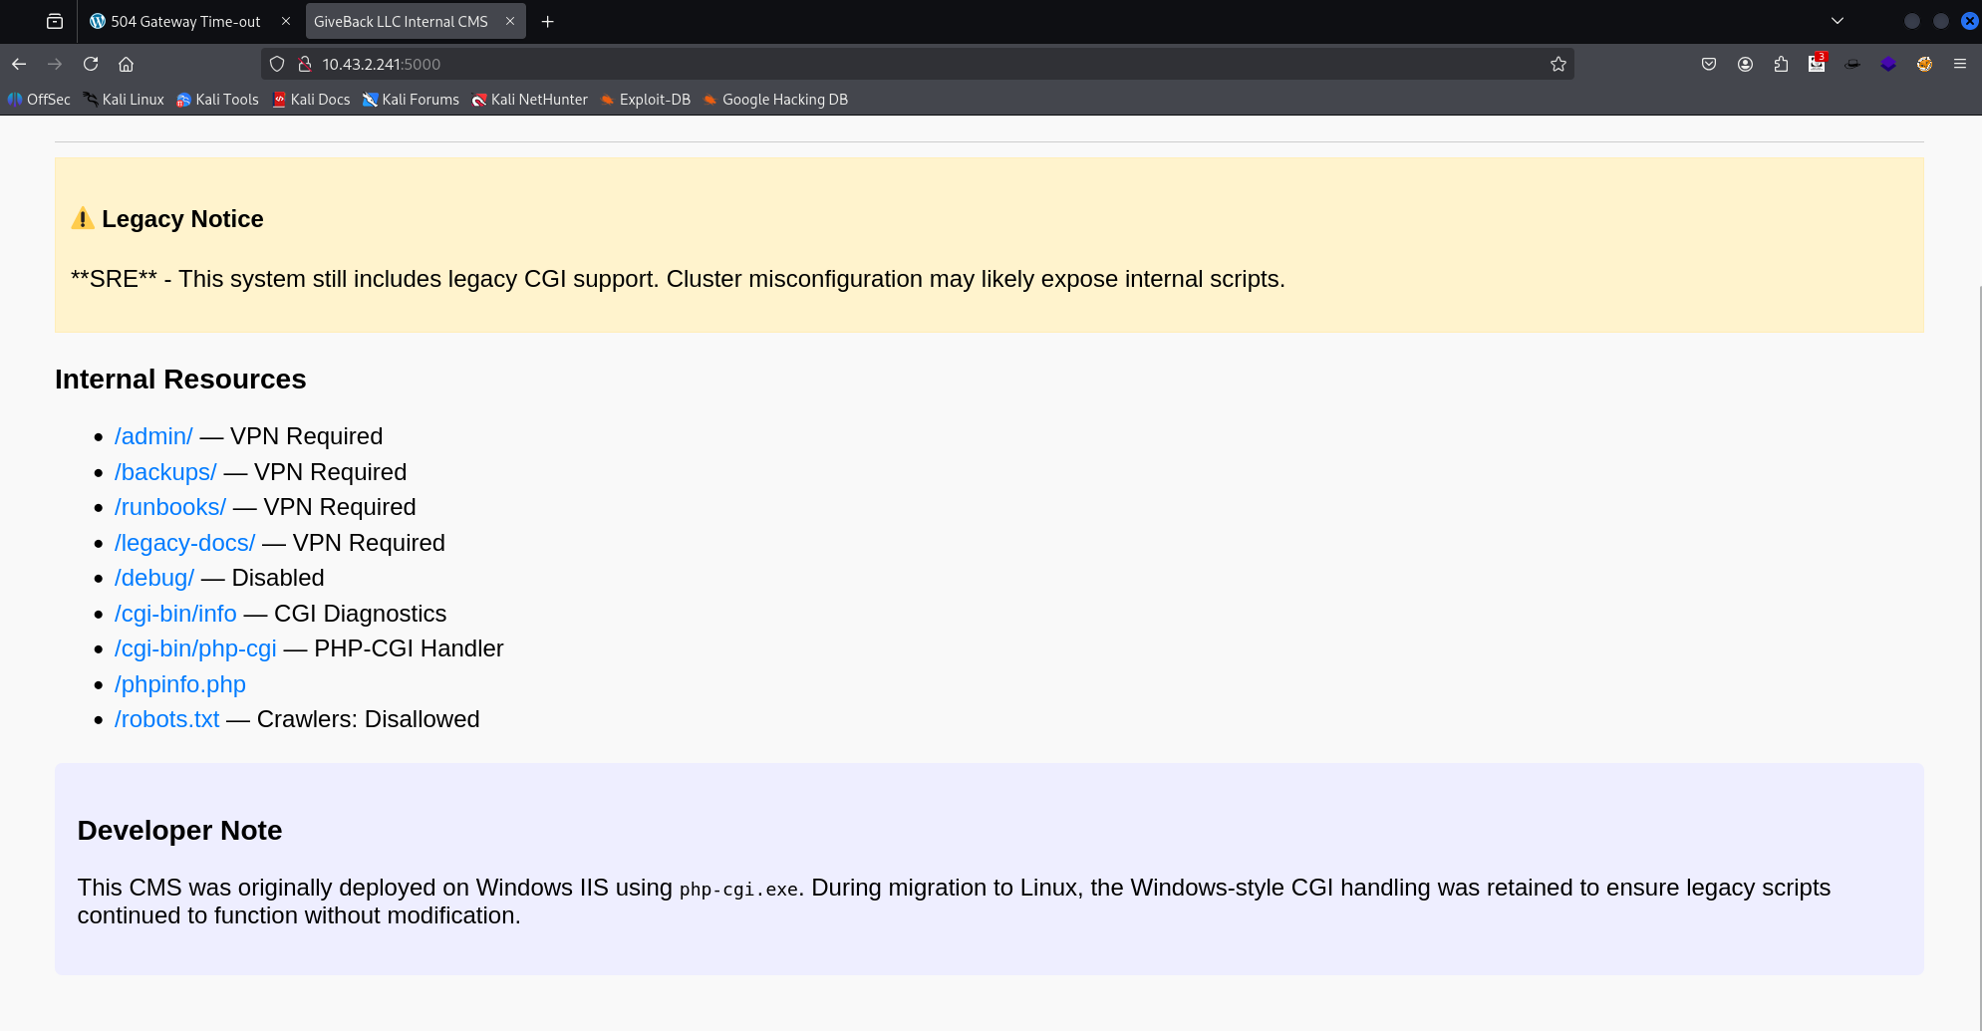1982x1031 pixels.
Task: Reload the current page
Action: (x=91, y=64)
